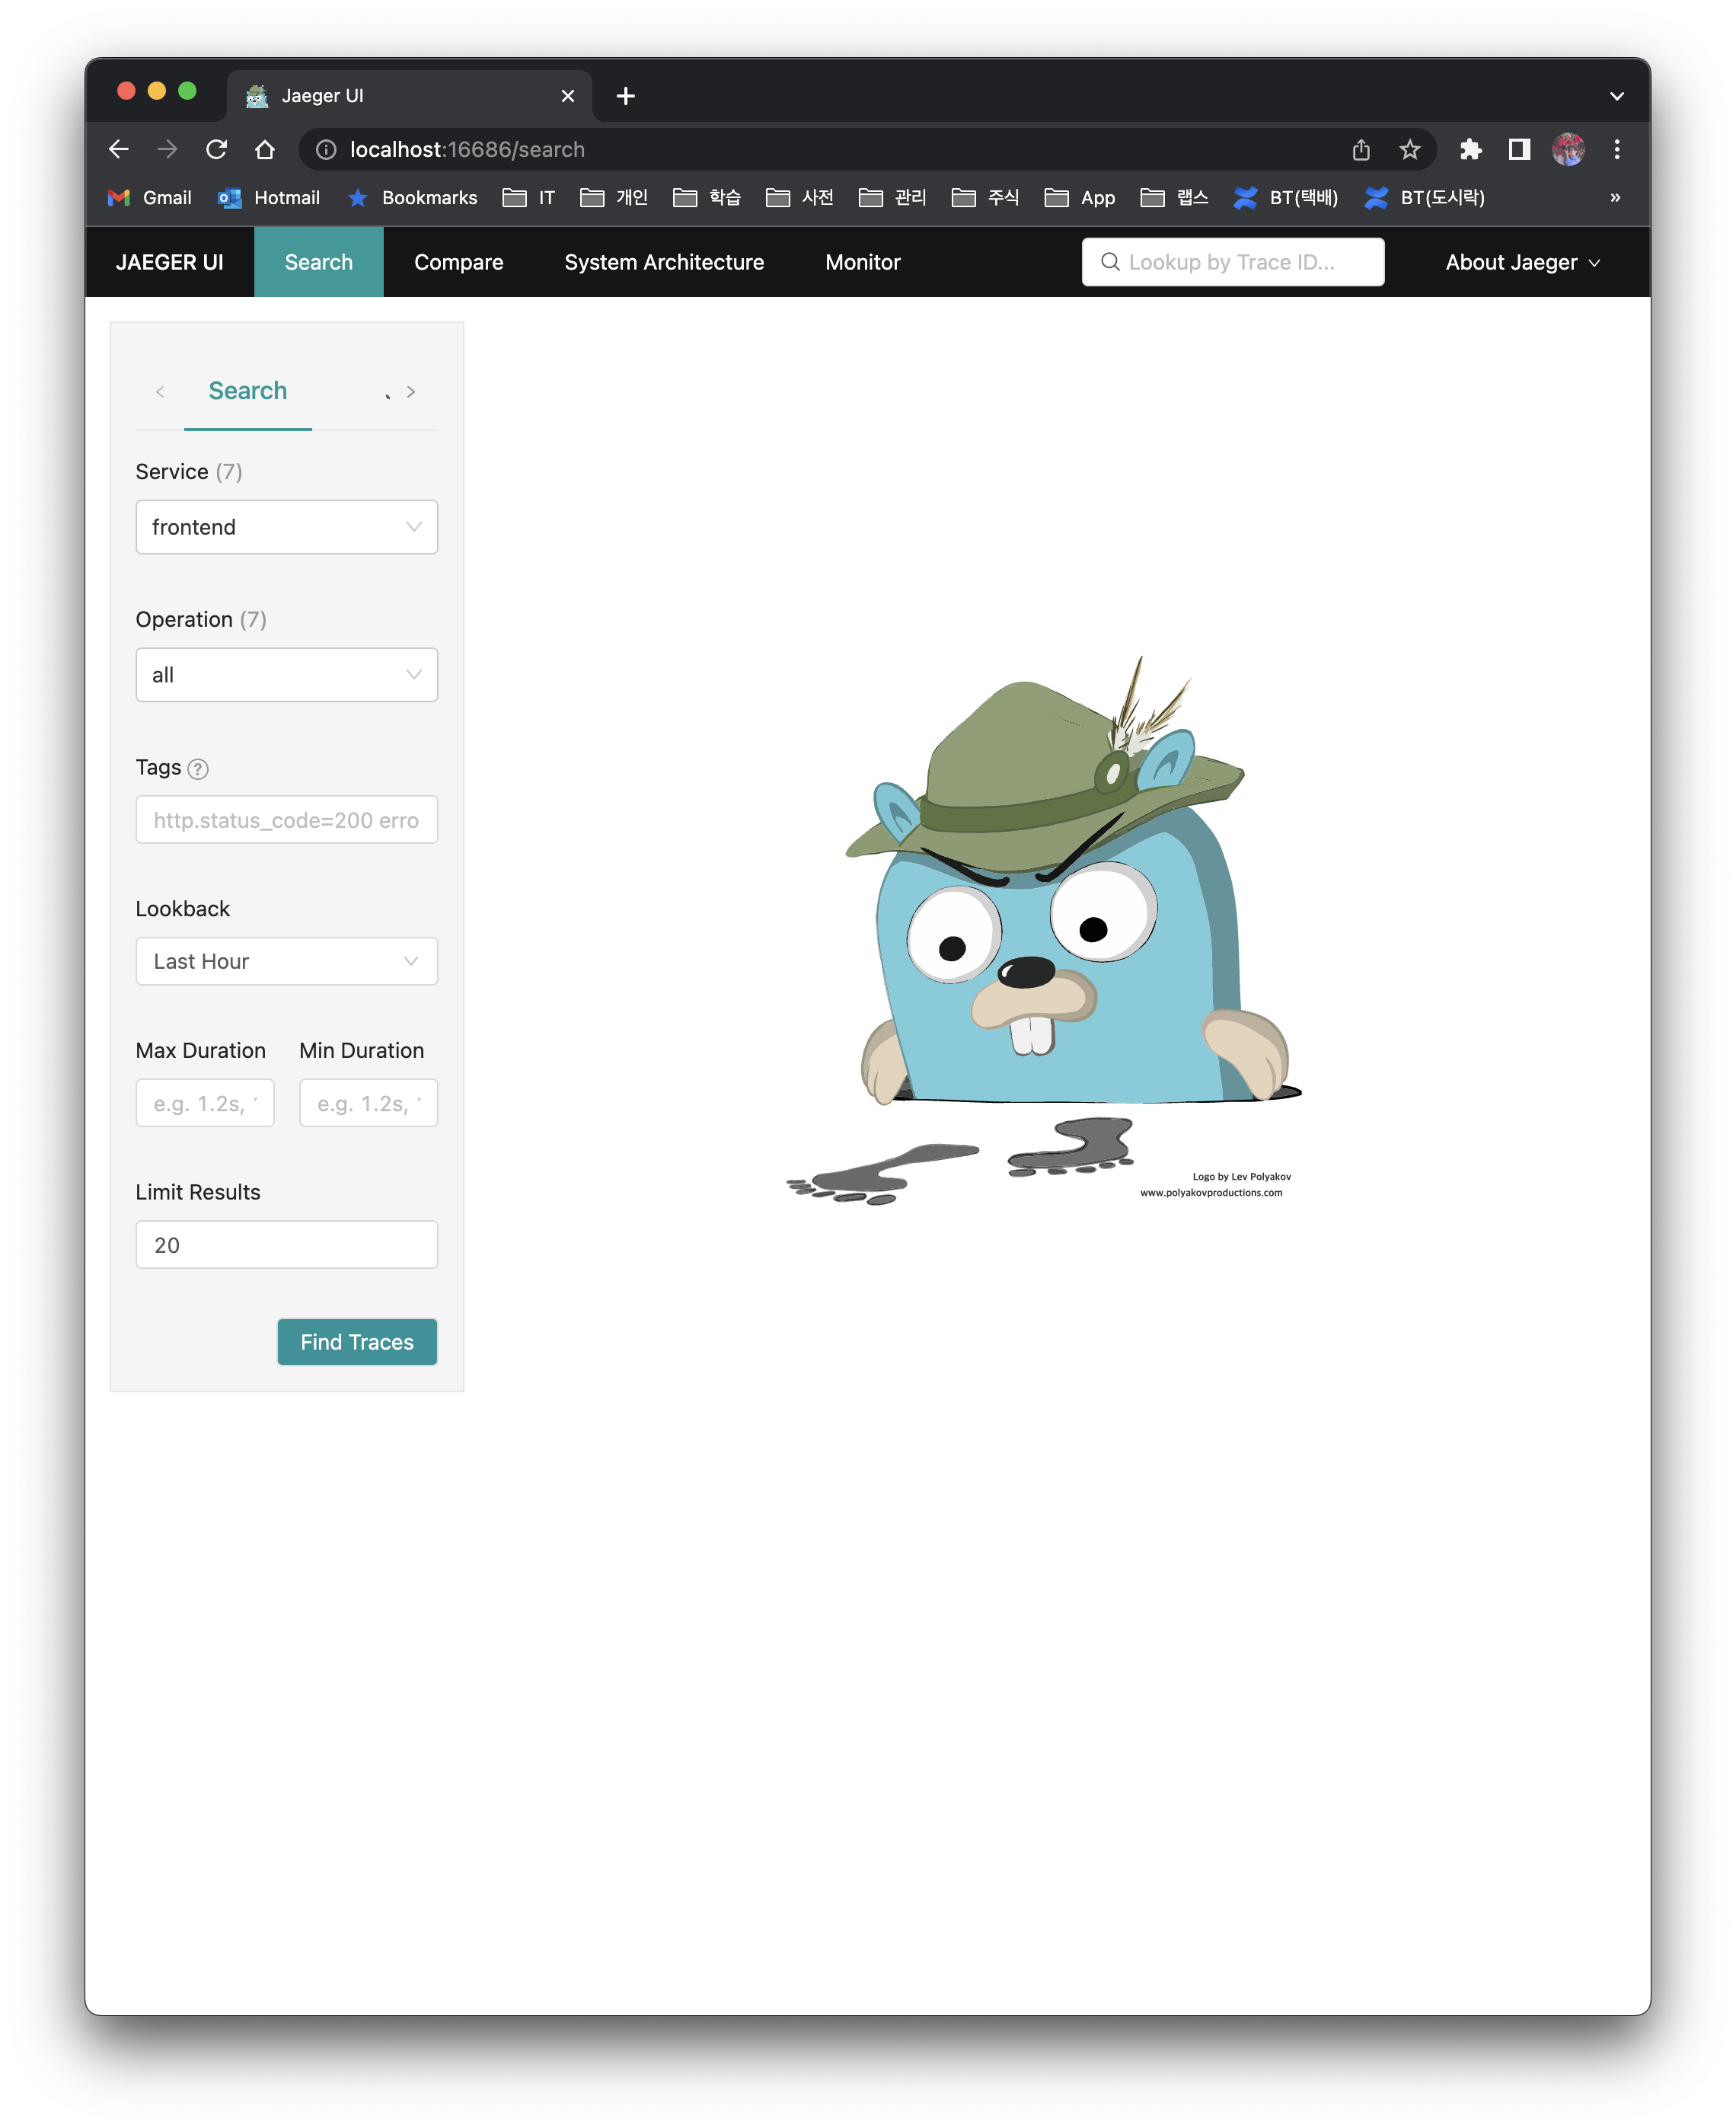Open the browser extensions puzzle icon

tap(1470, 149)
